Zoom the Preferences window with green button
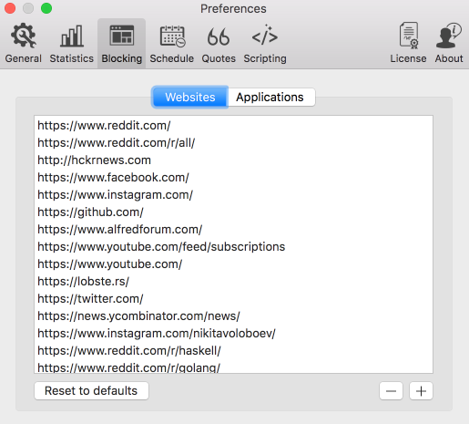The image size is (469, 424). pos(46,8)
